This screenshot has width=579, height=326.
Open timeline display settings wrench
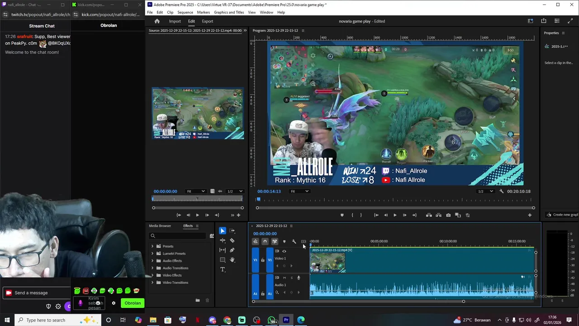coord(294,241)
